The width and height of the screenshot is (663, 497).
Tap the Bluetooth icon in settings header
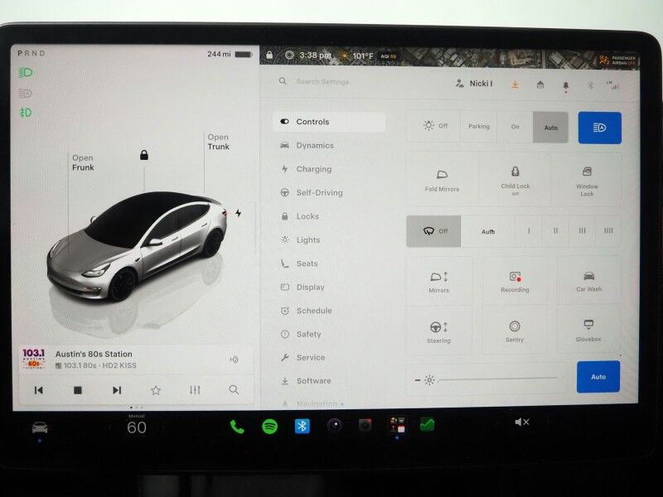[x=591, y=85]
